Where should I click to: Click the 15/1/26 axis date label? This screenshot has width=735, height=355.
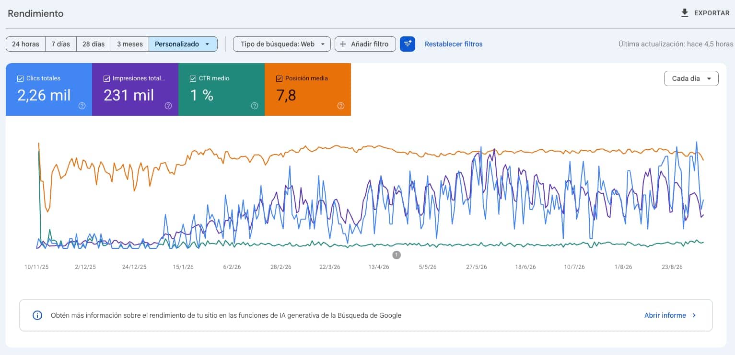[x=183, y=267]
